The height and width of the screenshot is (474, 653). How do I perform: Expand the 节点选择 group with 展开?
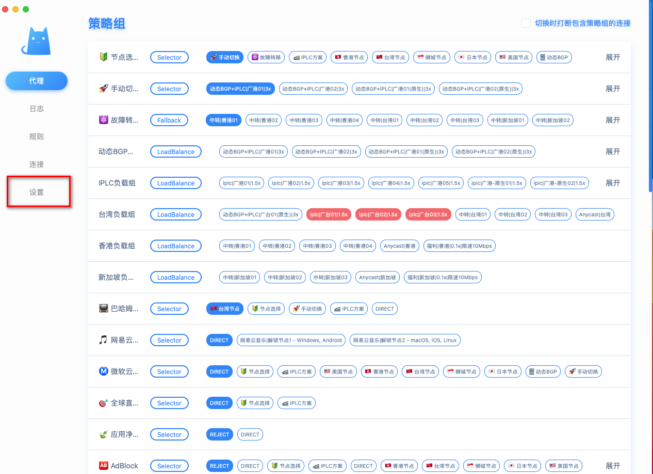(x=612, y=57)
